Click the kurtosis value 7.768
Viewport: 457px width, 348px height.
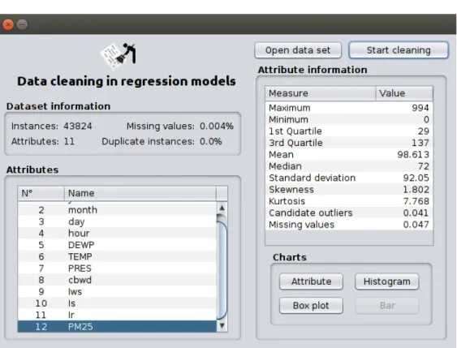(x=416, y=201)
